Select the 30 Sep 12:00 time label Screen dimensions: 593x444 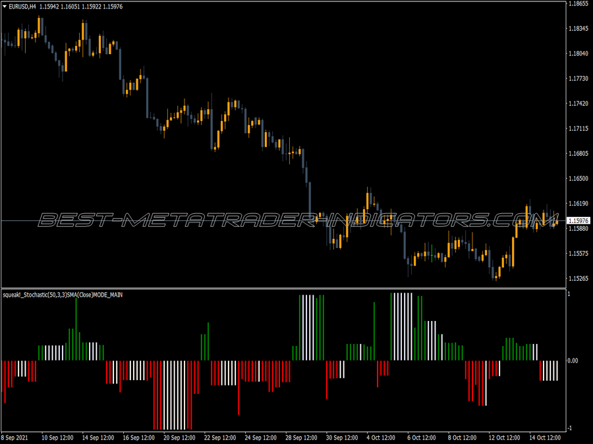(x=342, y=437)
